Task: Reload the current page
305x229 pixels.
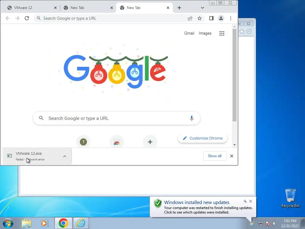Action: pos(27,18)
